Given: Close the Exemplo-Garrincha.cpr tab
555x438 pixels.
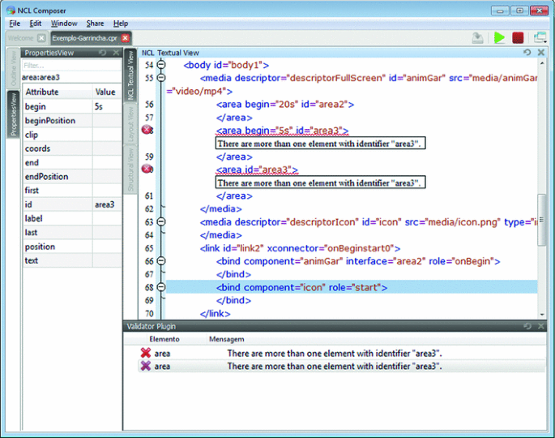Looking at the screenshot, I should pos(126,38).
